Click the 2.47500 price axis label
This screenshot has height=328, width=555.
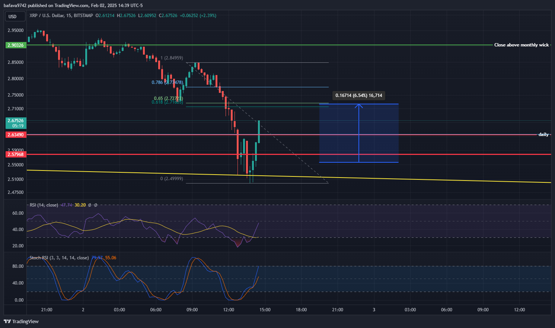[16, 192]
